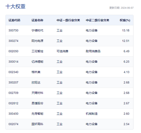The width and height of the screenshot is (141, 133).
Task: Click 电力设备 in the 阳光电源 row
Action: point(92,41)
